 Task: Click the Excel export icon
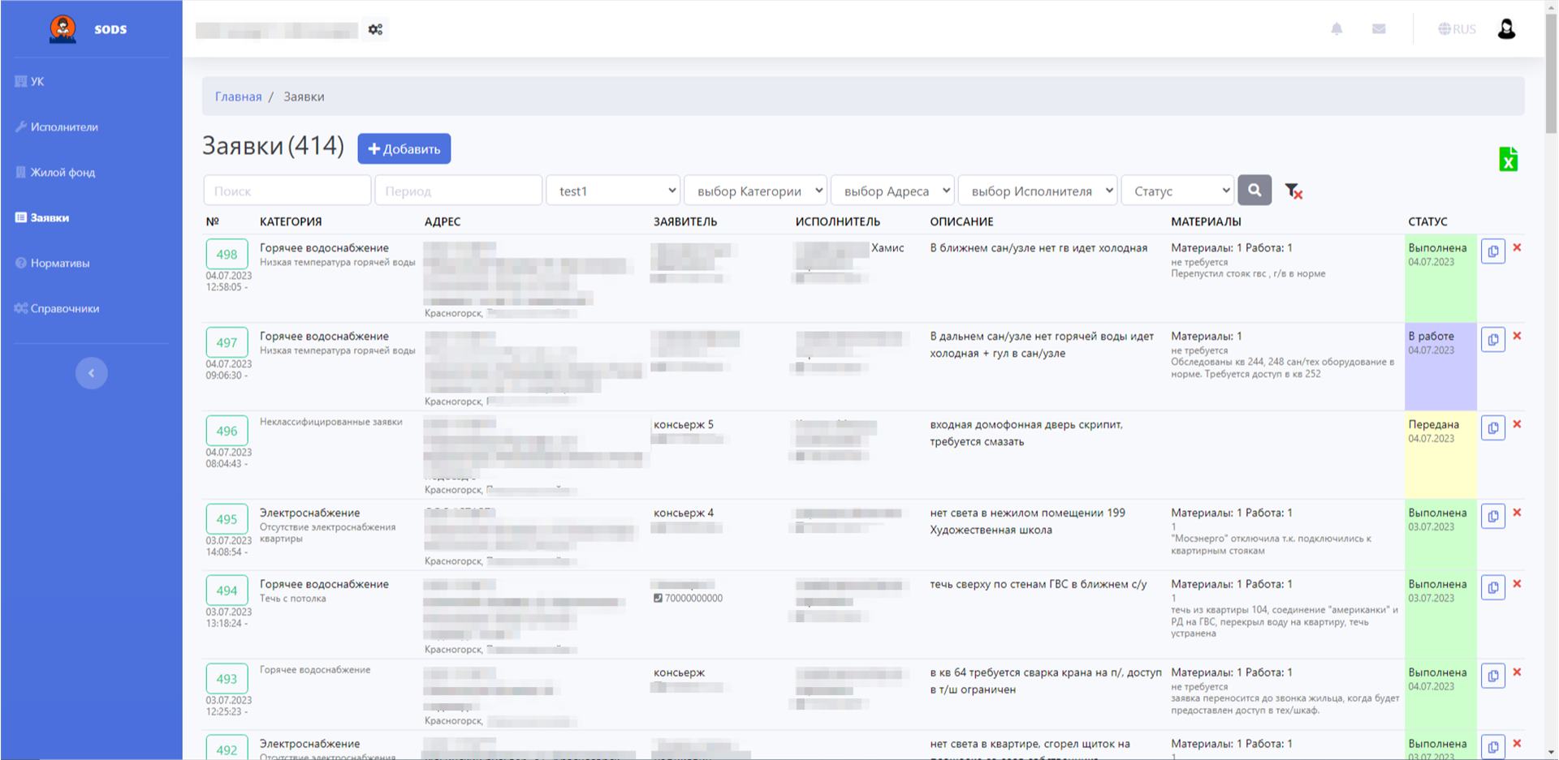pyautogui.click(x=1508, y=159)
